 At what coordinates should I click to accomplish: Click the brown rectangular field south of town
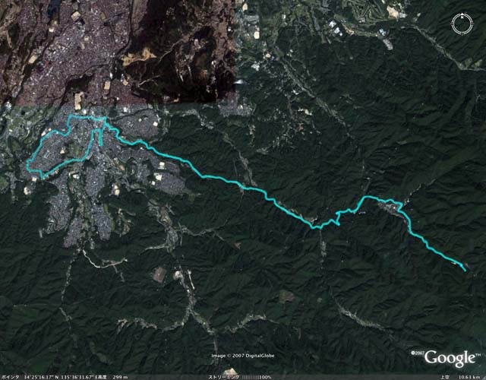tap(159, 275)
